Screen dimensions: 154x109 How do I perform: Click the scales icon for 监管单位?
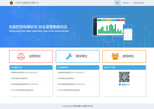(21, 56)
